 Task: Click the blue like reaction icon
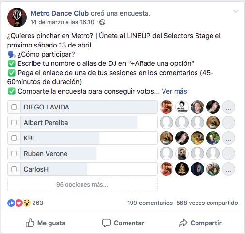coord(11,203)
